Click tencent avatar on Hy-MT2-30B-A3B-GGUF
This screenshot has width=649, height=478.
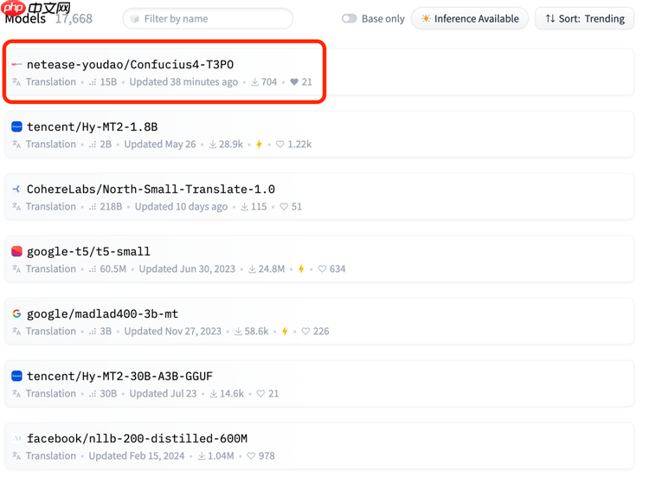point(16,376)
